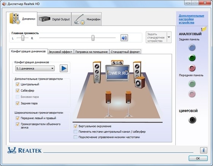Enable swap center channel / subwoofer
The height and width of the screenshot is (166, 213).
click(75, 132)
